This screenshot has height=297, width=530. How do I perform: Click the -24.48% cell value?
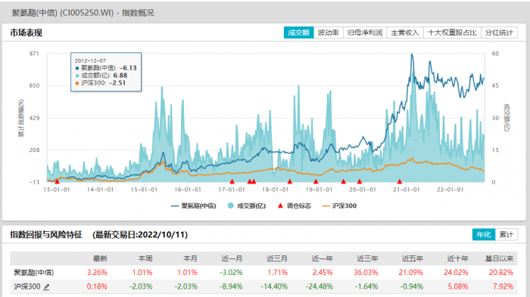point(319,286)
